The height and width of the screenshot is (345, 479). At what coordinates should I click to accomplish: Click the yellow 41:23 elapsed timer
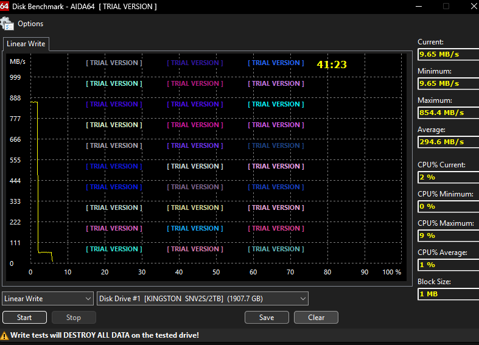[332, 64]
